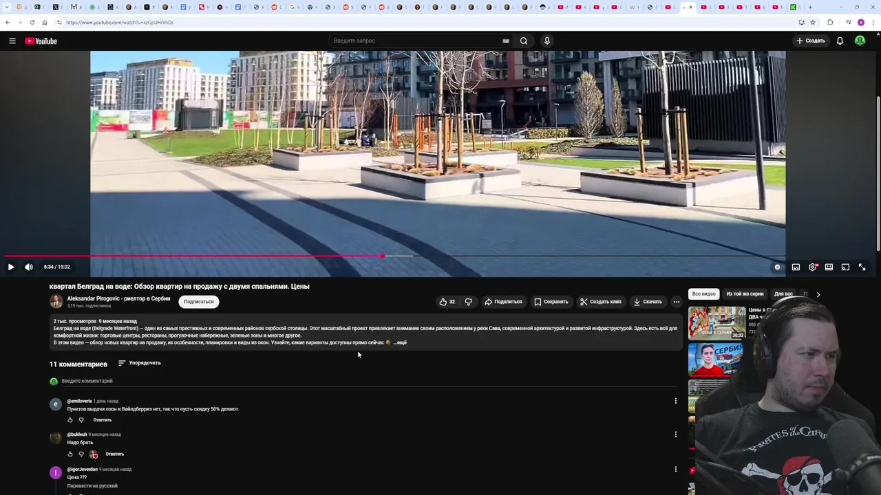Reply to @emiloveris with Ответить

103,420
